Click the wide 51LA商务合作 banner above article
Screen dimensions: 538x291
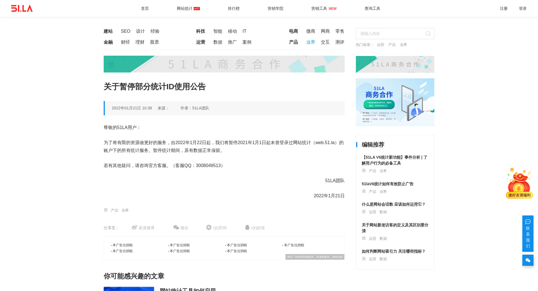pyautogui.click(x=224, y=64)
